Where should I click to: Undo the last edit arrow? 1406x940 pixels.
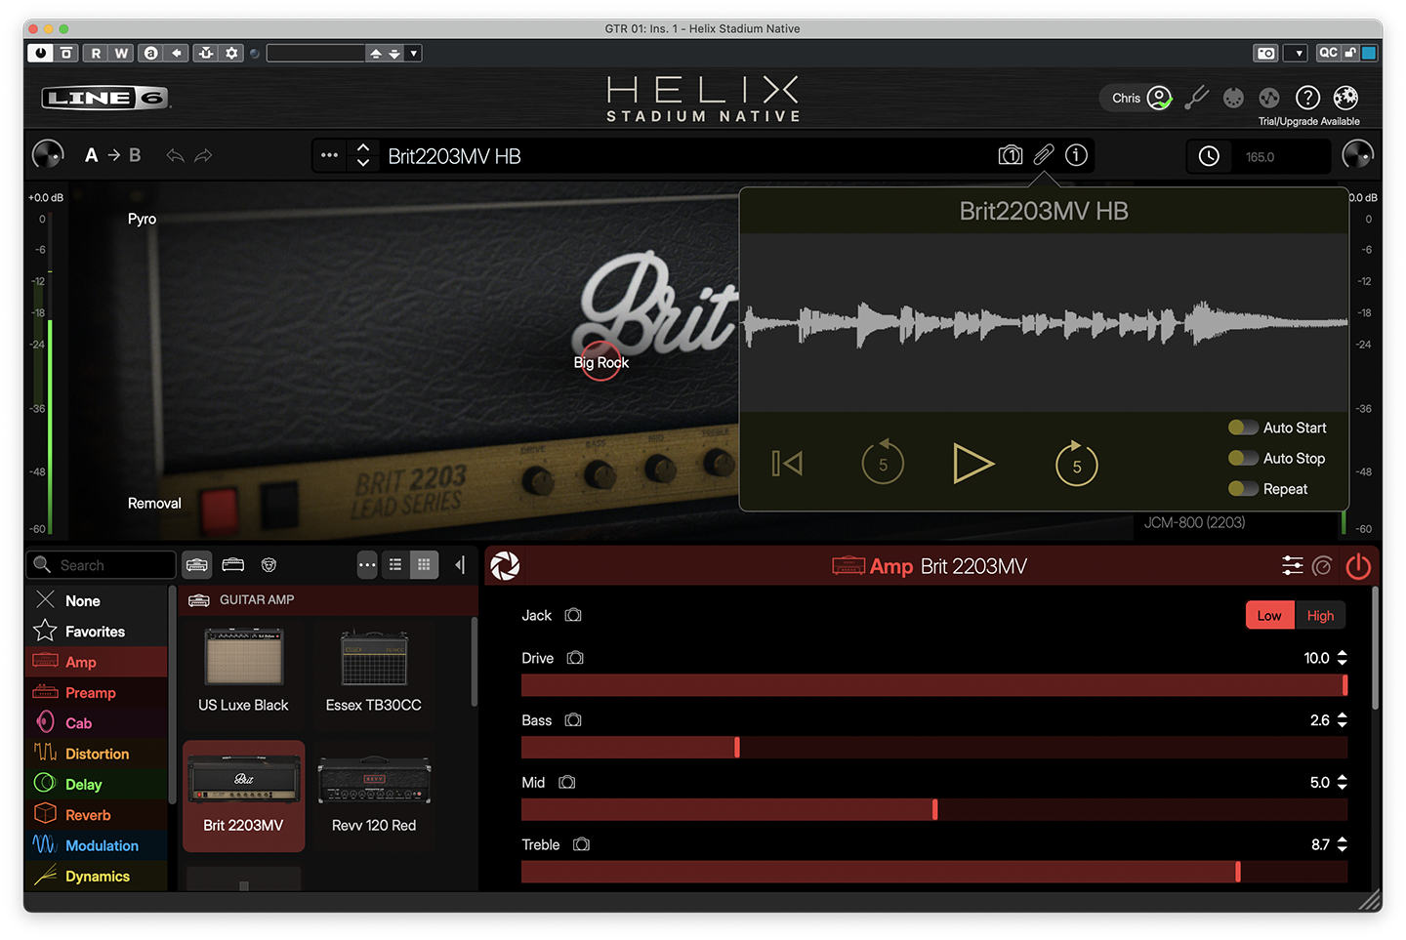tap(175, 155)
